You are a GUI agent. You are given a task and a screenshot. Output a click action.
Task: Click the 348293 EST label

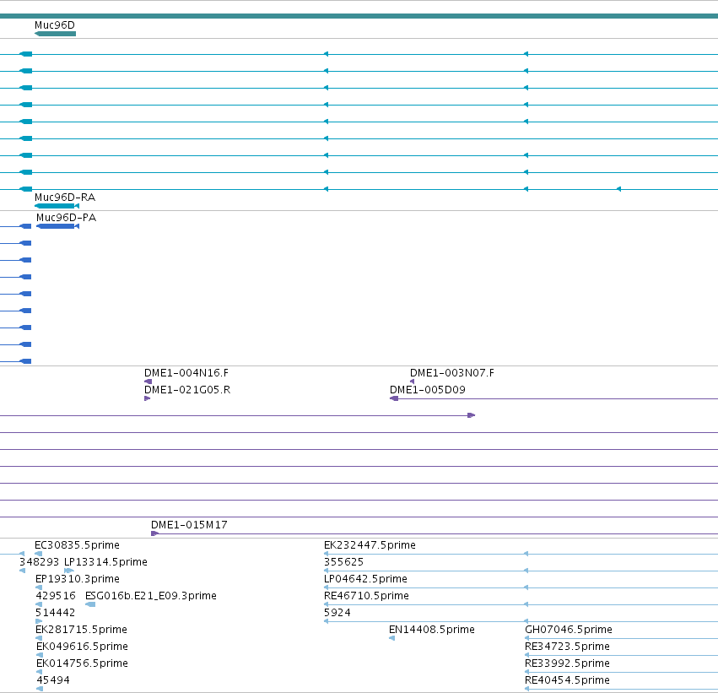pos(40,562)
